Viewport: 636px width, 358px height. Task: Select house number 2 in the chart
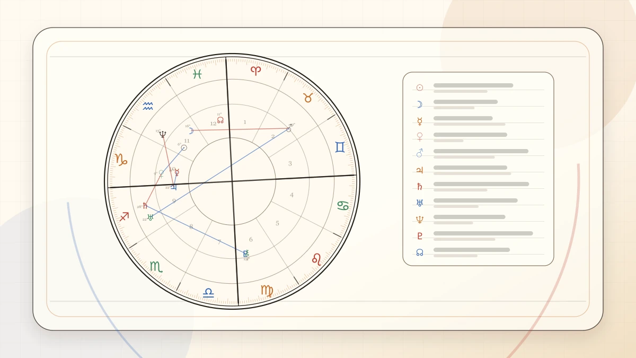click(x=273, y=136)
